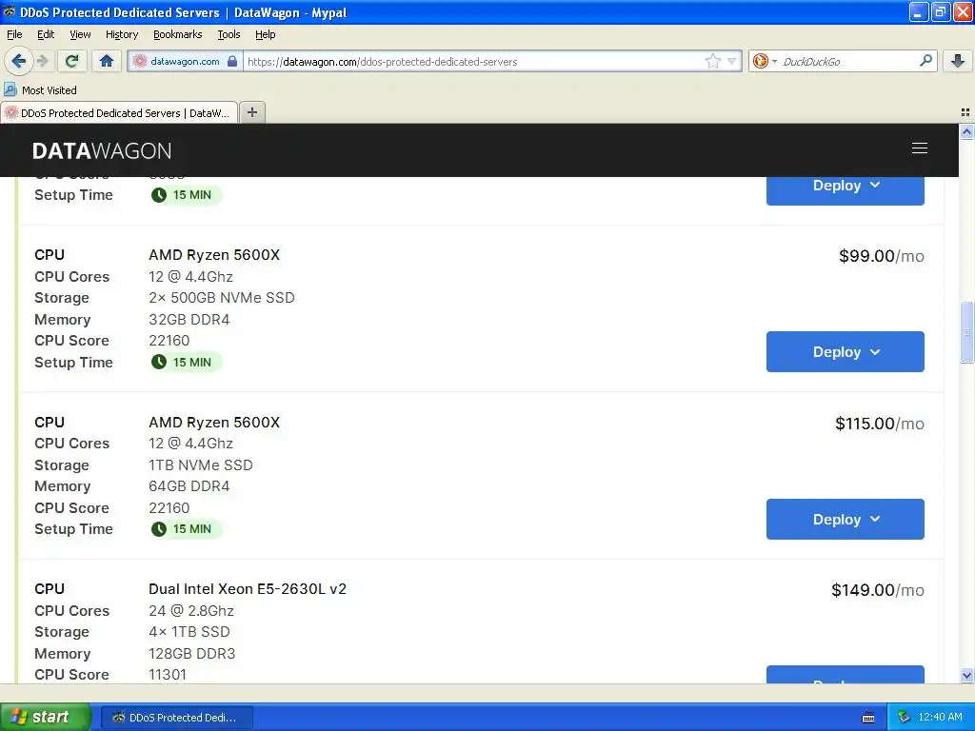The width and height of the screenshot is (975, 731).
Task: Open the Windows Start menu
Action: tap(45, 718)
